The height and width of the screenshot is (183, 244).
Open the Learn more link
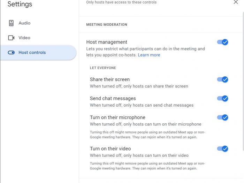click(x=149, y=55)
